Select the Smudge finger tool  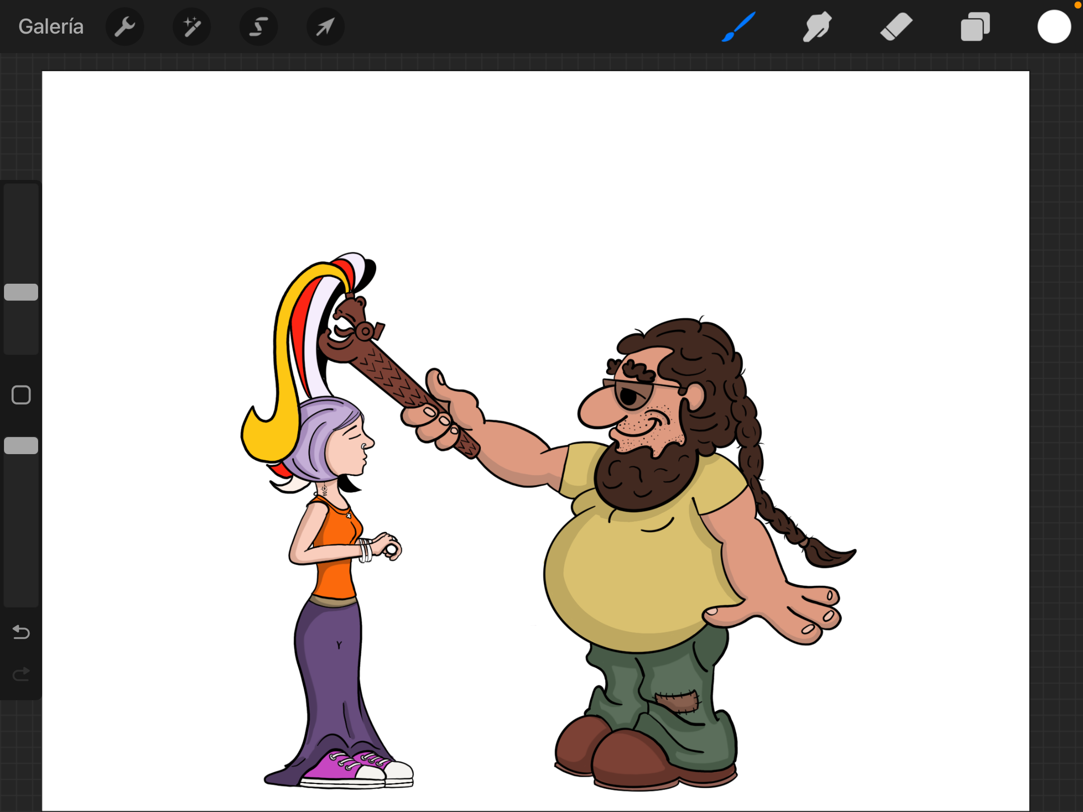click(817, 27)
